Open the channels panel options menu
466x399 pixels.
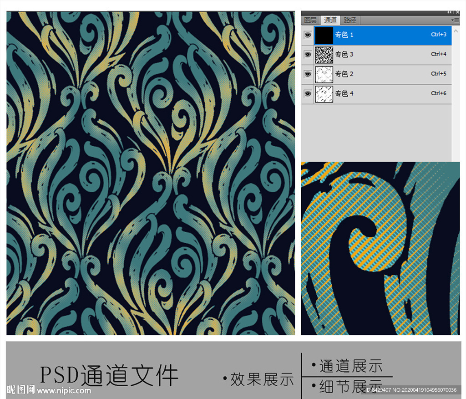(x=455, y=20)
